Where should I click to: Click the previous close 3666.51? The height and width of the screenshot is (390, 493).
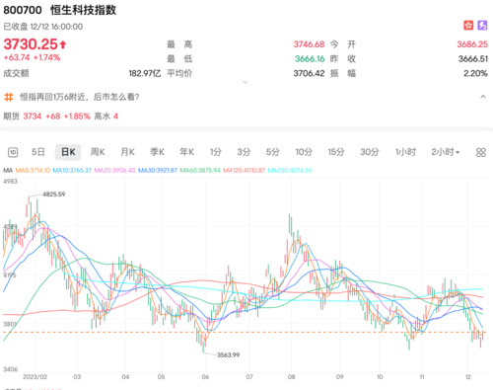coord(473,59)
